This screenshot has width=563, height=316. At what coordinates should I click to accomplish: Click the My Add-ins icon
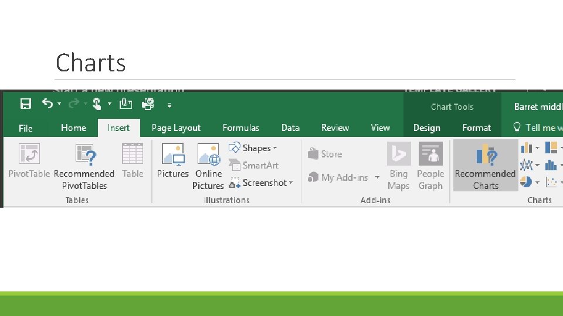(x=313, y=177)
